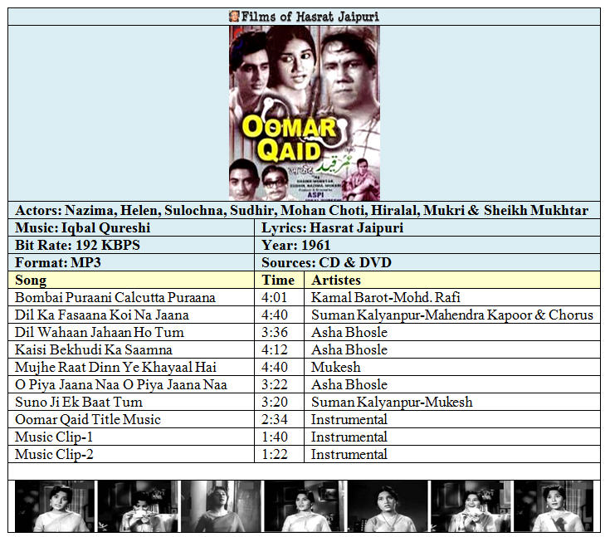605x537 pixels.
Task: Open the Oomar Qaid movie poster image
Action: coord(305,113)
